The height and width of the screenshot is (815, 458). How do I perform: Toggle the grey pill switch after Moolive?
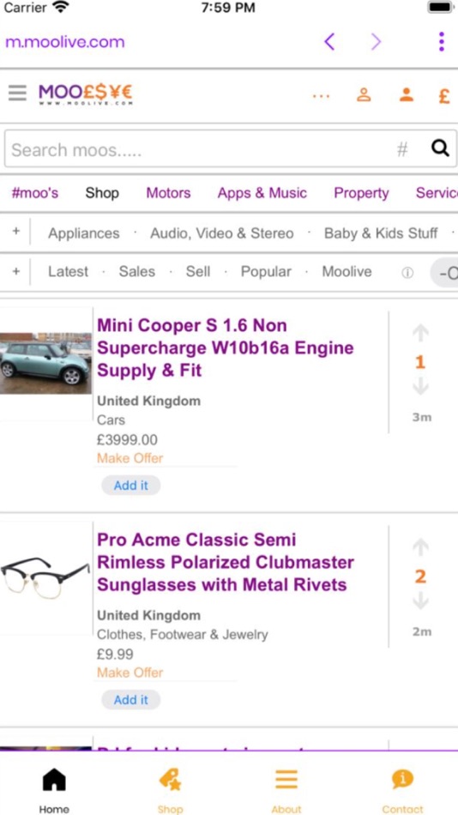point(444,273)
